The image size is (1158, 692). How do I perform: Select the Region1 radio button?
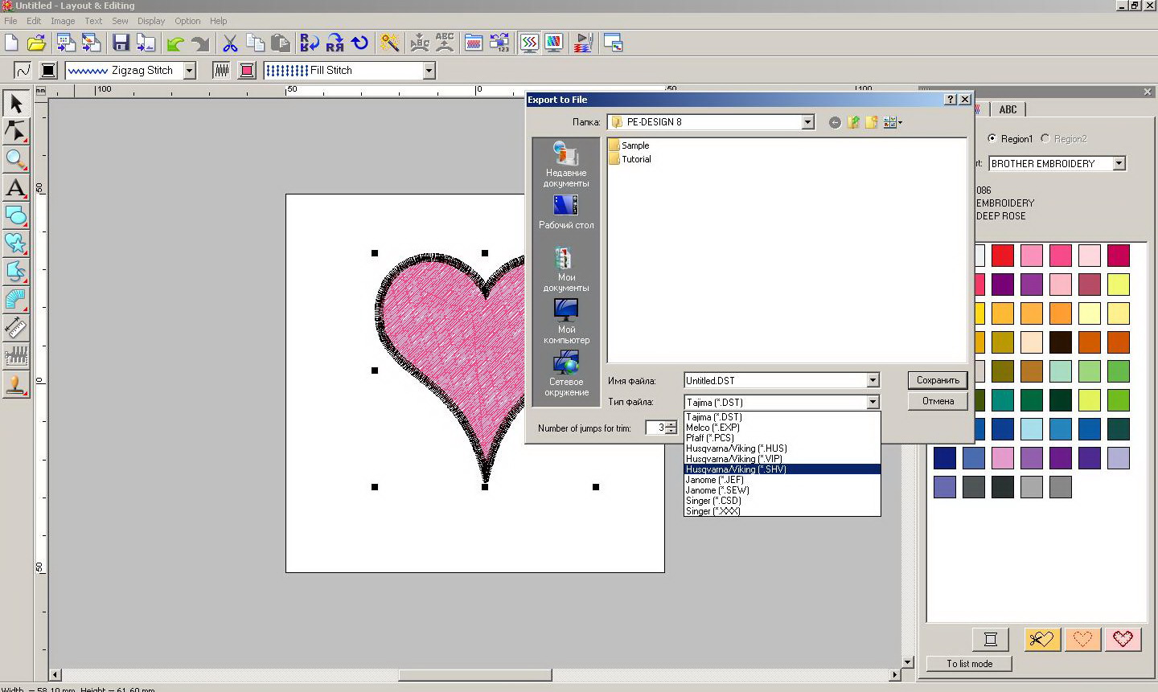(x=992, y=138)
